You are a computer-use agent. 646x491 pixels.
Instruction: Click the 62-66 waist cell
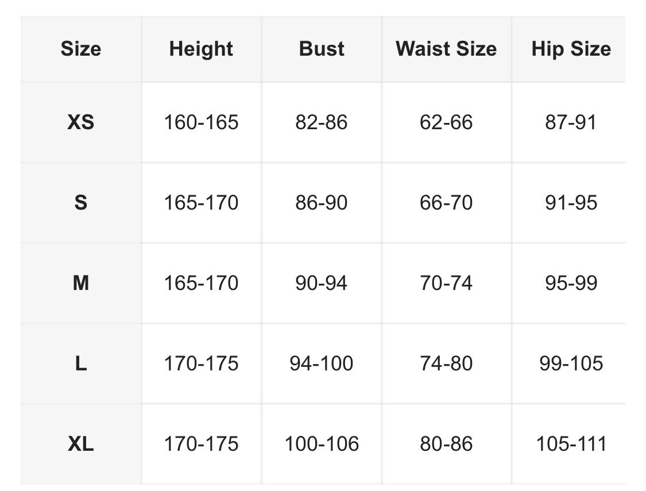pos(446,122)
